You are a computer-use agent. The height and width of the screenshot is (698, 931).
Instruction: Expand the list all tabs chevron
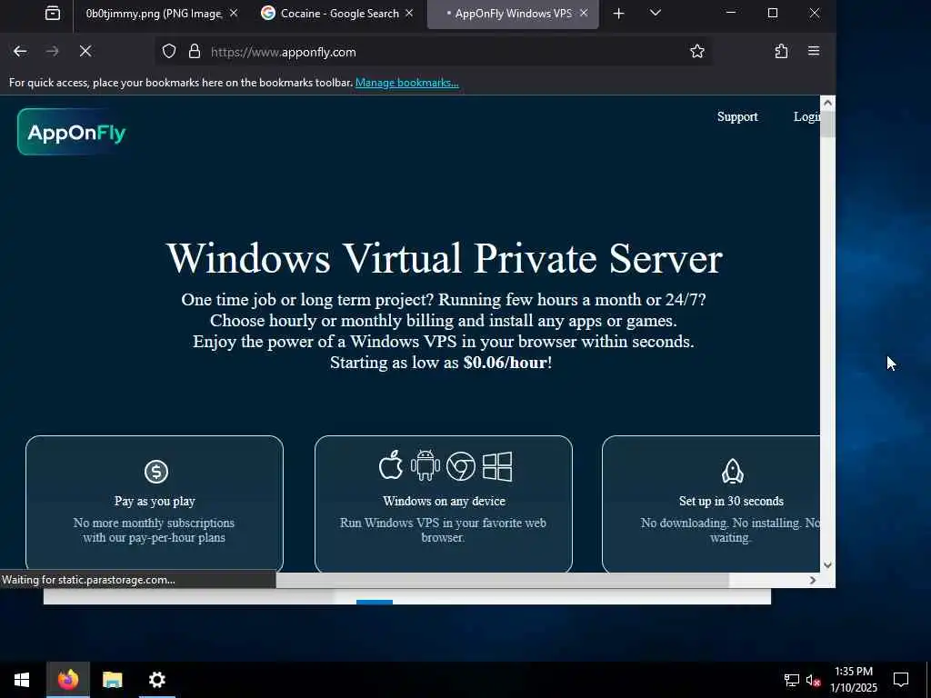[656, 13]
